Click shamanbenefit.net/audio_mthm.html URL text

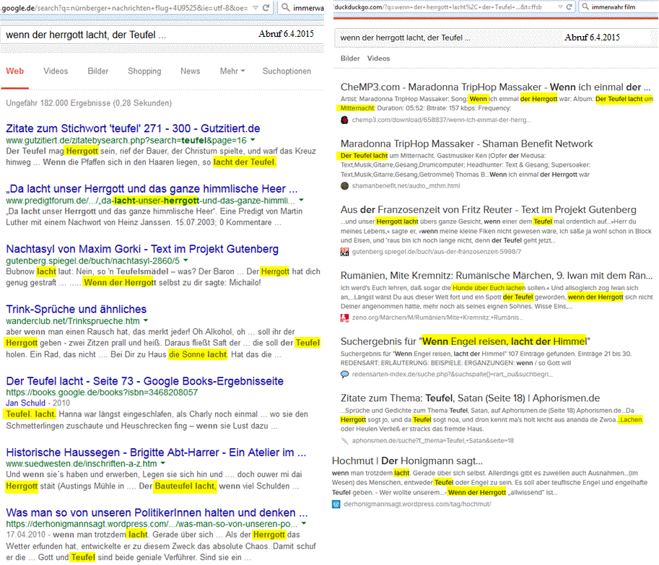coord(406,185)
